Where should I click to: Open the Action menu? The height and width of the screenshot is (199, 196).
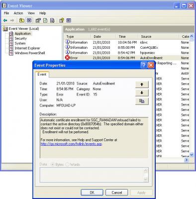[18, 13]
